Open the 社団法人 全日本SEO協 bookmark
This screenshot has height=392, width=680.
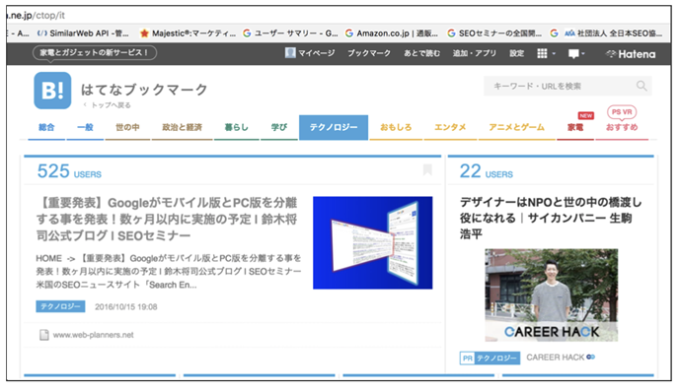click(x=613, y=33)
